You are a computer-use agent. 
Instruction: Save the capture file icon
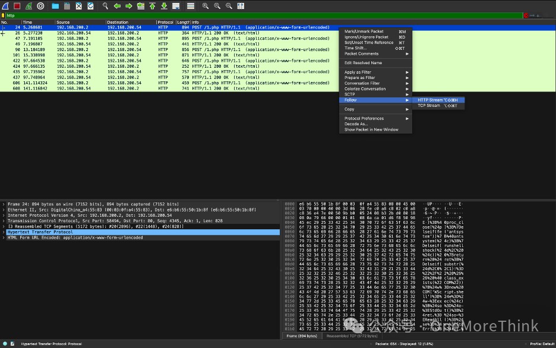[x=67, y=6]
